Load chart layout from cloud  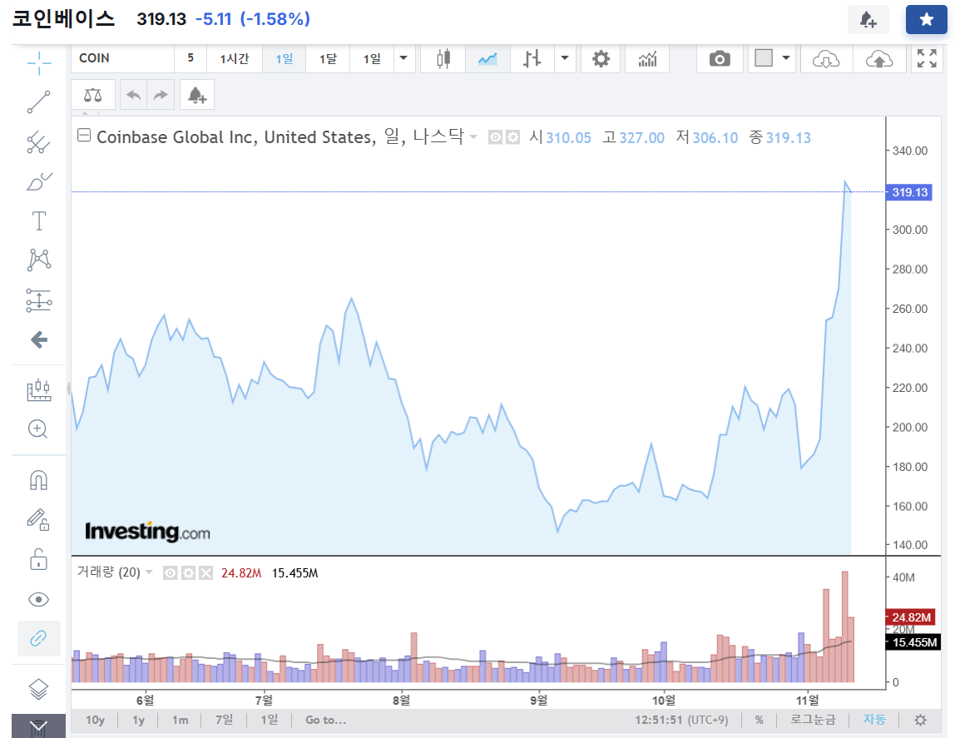[826, 59]
